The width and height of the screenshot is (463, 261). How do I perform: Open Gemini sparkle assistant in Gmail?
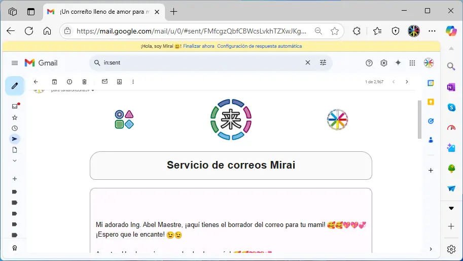pyautogui.click(x=398, y=62)
